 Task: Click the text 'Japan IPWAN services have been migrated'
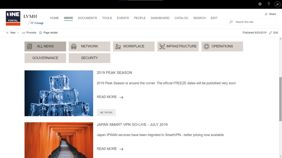tap(128, 135)
